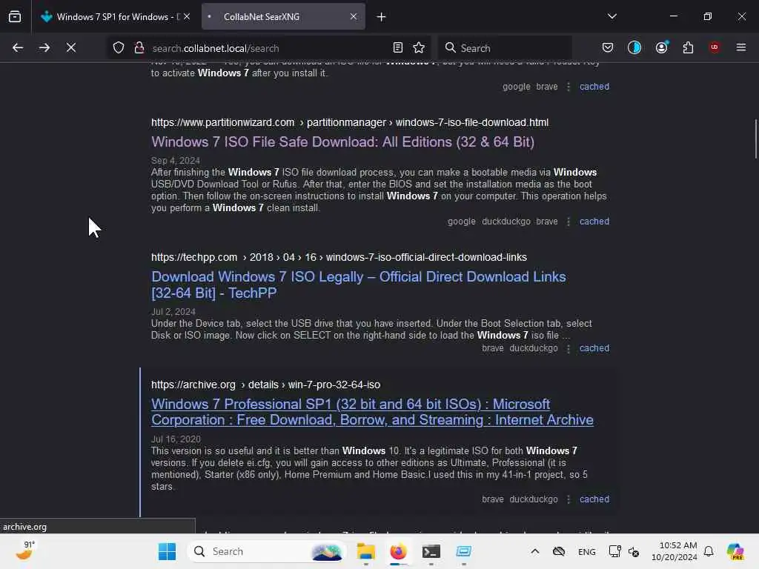This screenshot has height=569, width=759.
Task: Click 'Jul 16, 2020' result date
Action: pyautogui.click(x=175, y=439)
